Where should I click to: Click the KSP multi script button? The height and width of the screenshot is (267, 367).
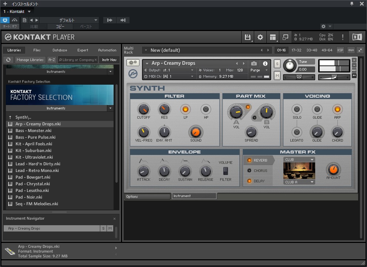click(x=340, y=50)
